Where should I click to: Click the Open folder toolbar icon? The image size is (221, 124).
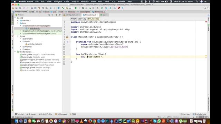coord(13,8)
